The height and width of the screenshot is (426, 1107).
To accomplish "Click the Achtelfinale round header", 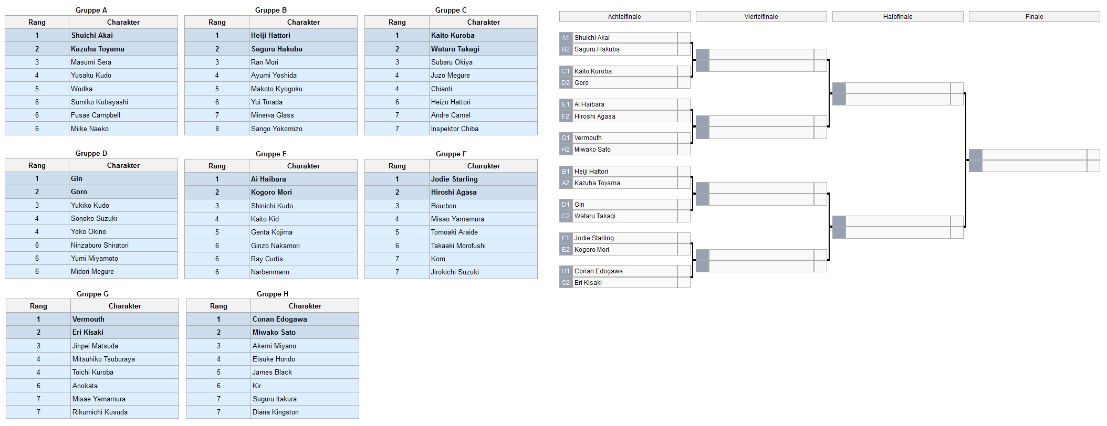I will coord(624,17).
